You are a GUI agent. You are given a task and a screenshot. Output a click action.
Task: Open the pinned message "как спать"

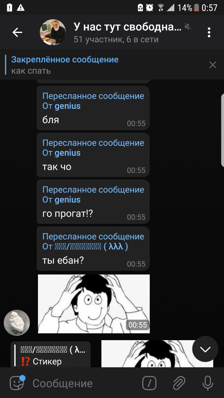106,65
